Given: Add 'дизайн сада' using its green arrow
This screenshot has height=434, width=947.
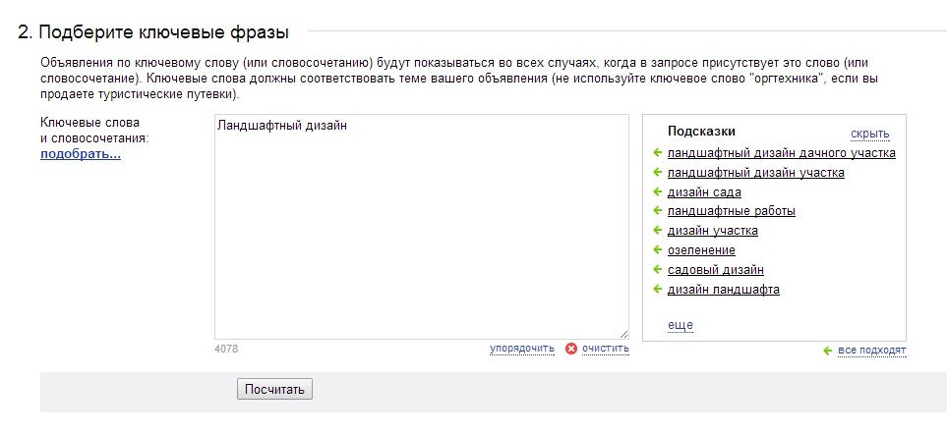Looking at the screenshot, I should (658, 191).
